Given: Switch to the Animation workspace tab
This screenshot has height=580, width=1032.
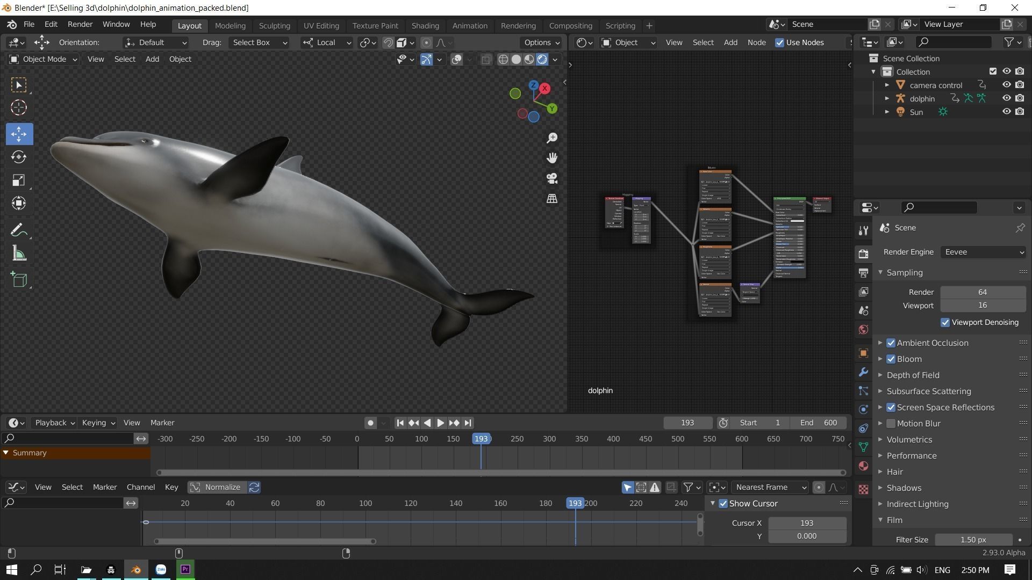Looking at the screenshot, I should (469, 25).
